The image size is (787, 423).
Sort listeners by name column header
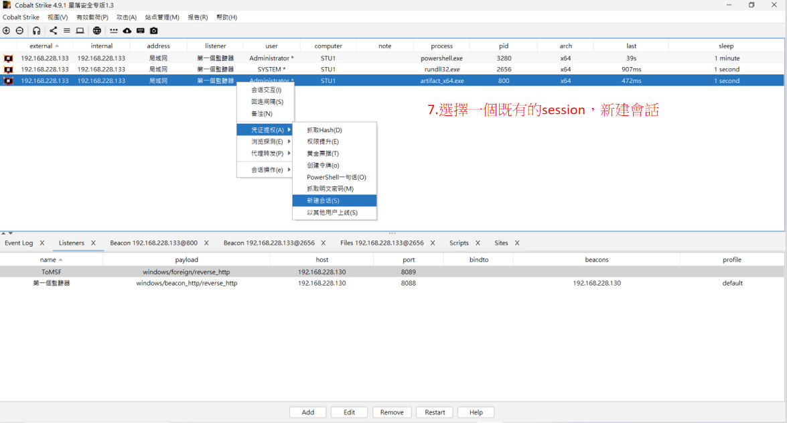pyautogui.click(x=51, y=259)
